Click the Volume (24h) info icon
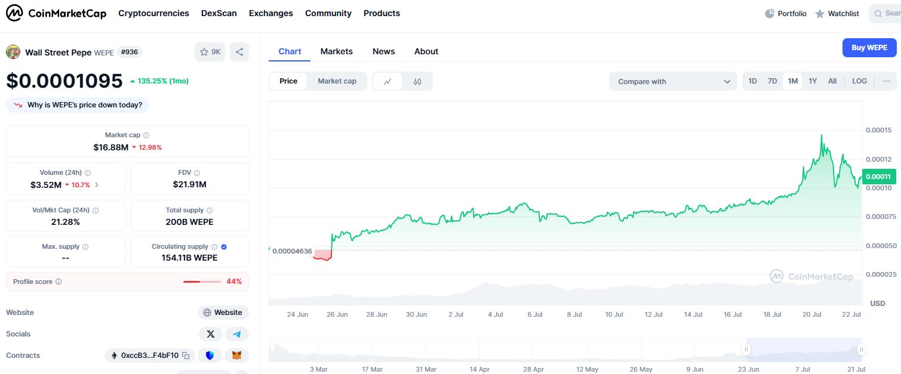901x374 pixels. coord(88,172)
